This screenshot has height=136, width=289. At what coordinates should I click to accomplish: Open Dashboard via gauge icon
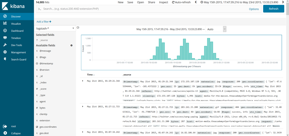point(5,31)
